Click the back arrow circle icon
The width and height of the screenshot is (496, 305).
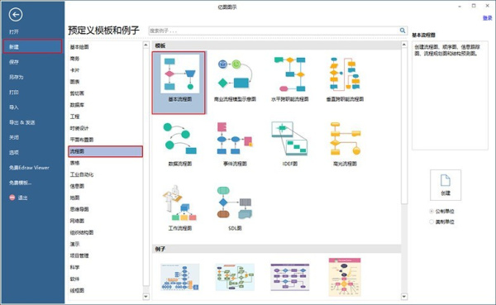[x=16, y=15]
